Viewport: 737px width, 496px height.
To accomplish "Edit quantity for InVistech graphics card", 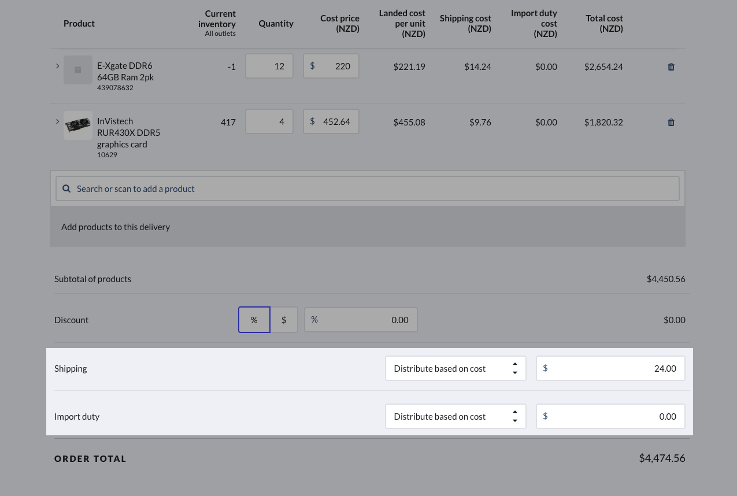I will [269, 121].
